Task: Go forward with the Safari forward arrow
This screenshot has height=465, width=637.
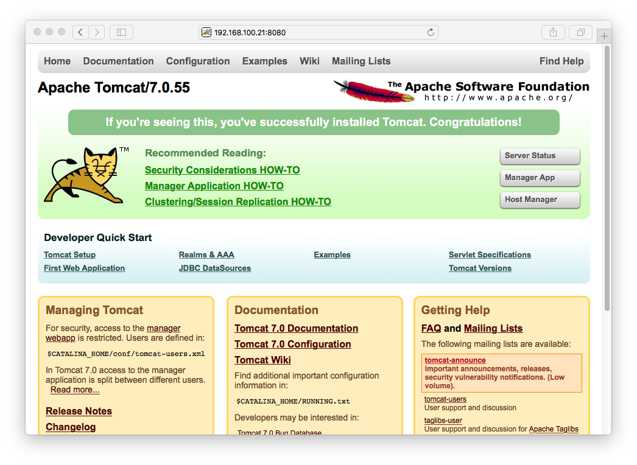Action: [97, 32]
